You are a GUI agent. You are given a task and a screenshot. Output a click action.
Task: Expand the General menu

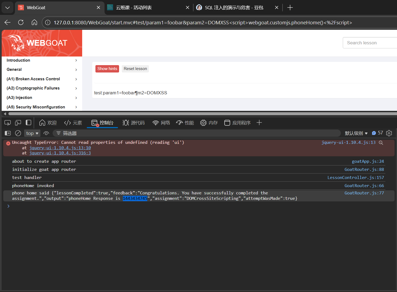42,69
